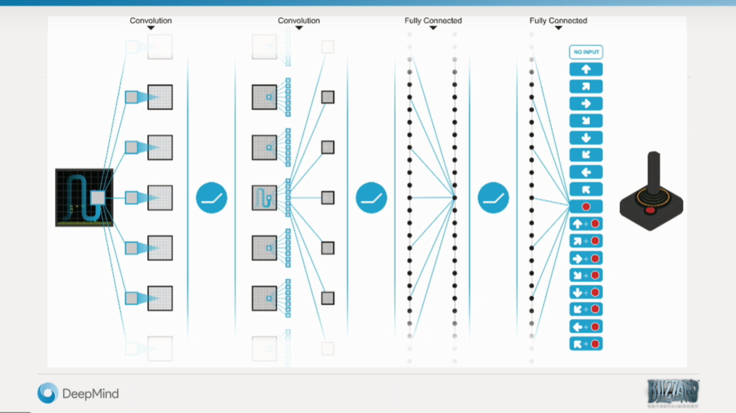Click the NO INPUT action button
Image resolution: width=736 pixels, height=413 pixels.
click(586, 52)
